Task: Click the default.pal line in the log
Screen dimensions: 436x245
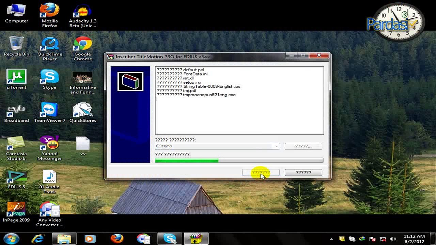Action: click(180, 70)
